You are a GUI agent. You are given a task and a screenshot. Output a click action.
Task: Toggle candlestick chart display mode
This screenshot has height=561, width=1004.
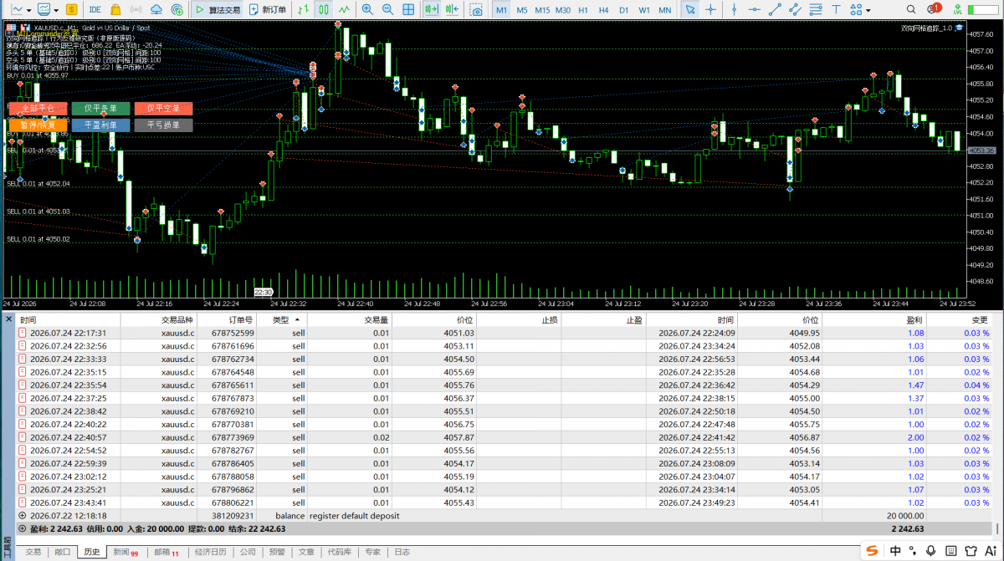tap(324, 10)
